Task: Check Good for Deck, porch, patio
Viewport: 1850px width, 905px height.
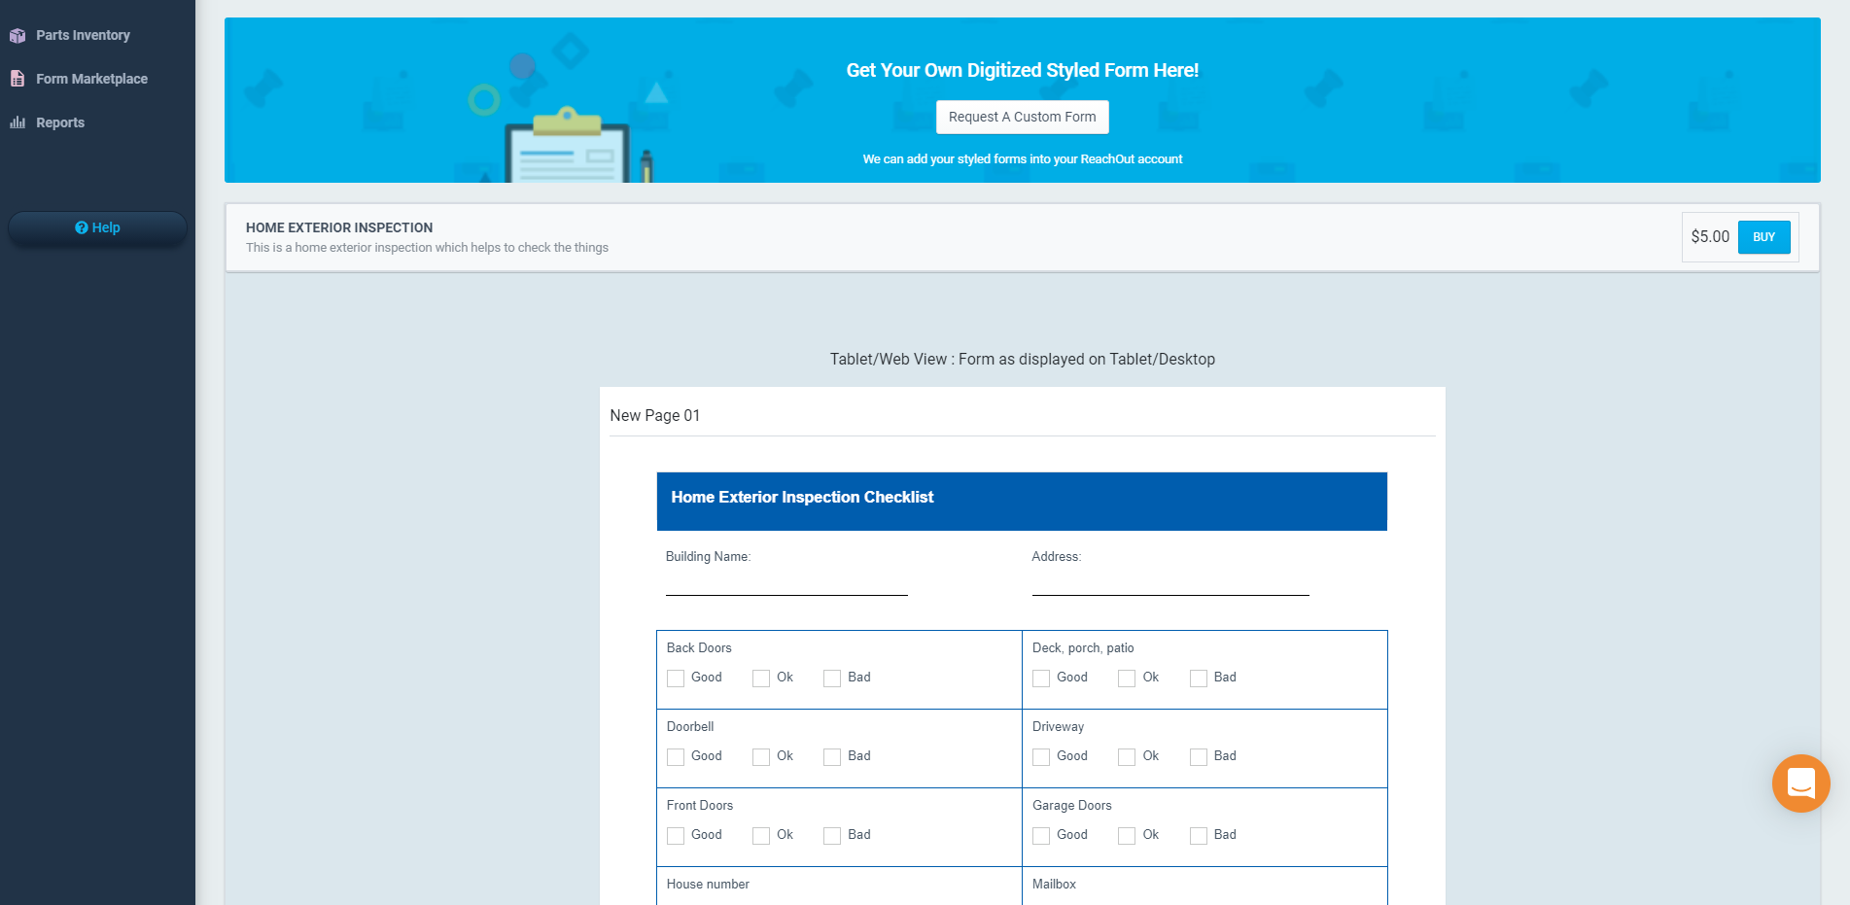Action: point(1040,678)
